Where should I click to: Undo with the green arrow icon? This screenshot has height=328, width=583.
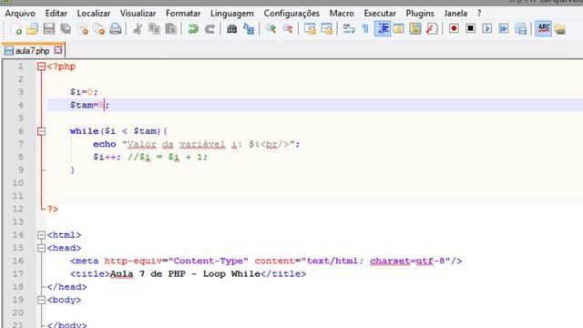193,29
